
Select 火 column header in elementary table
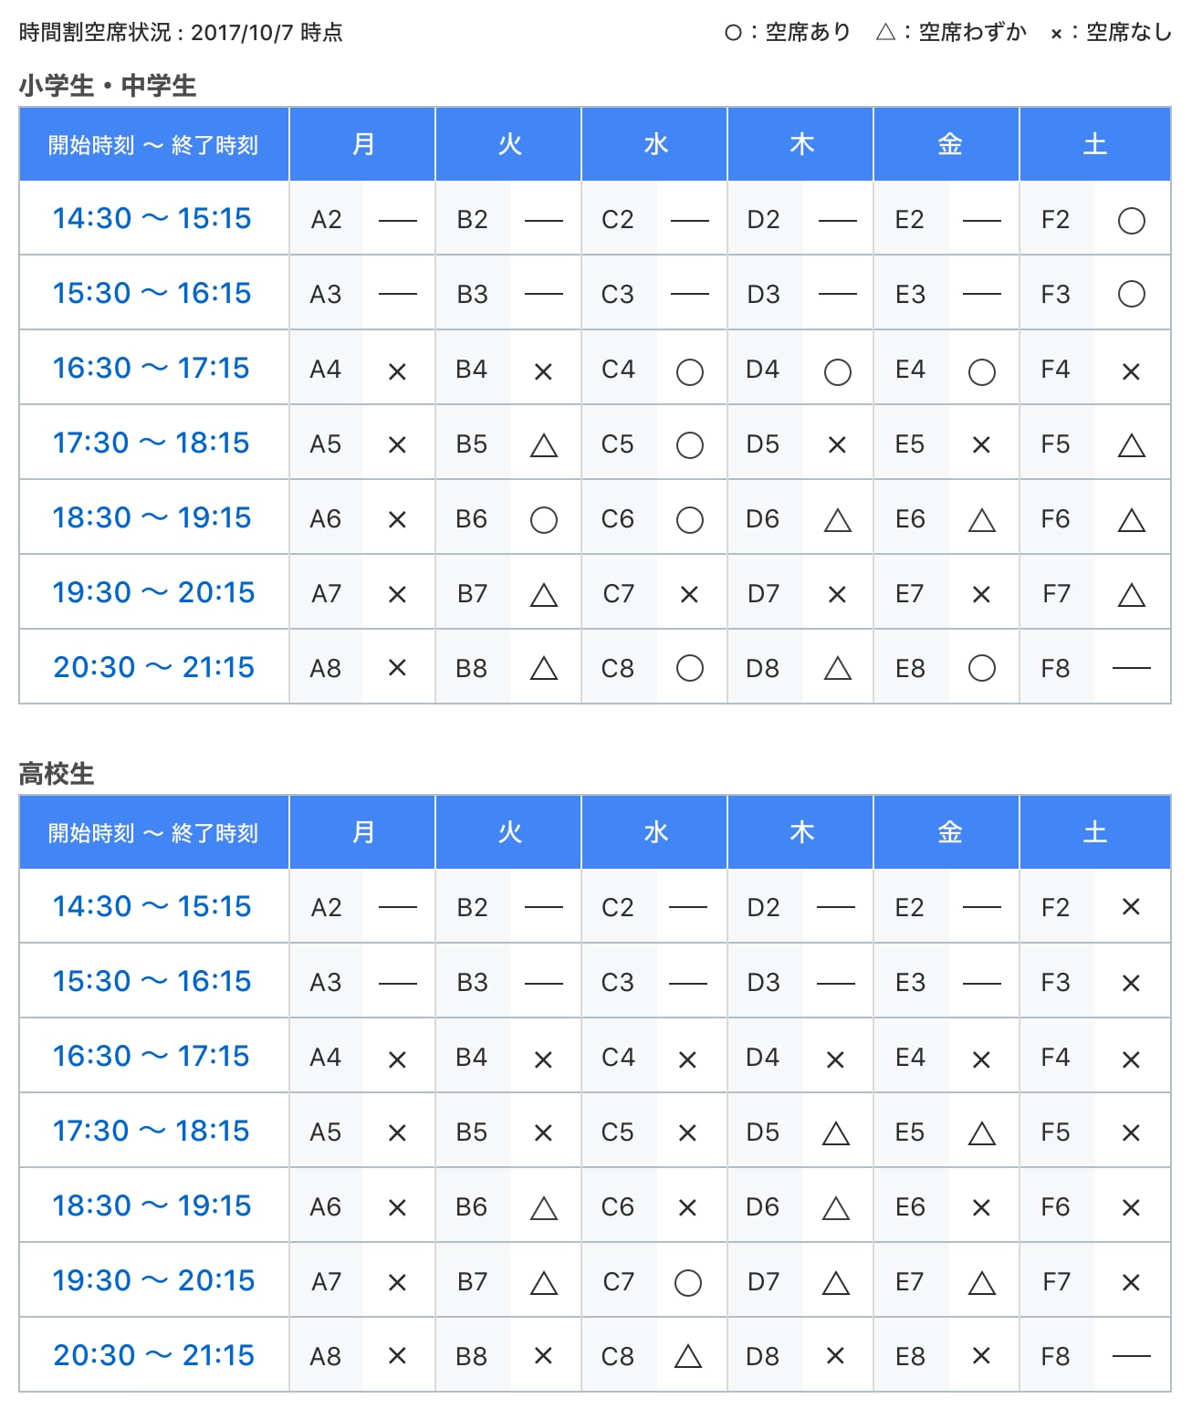(508, 144)
